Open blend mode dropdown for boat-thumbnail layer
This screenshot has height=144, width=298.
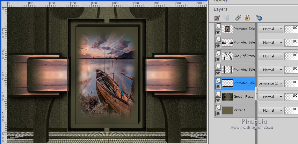pyautogui.click(x=271, y=29)
